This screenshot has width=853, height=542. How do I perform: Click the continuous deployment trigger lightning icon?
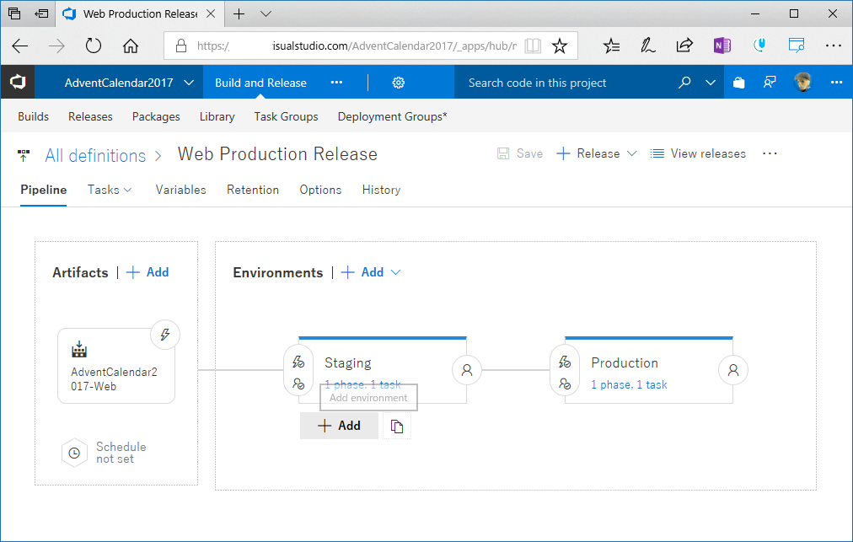(x=165, y=335)
